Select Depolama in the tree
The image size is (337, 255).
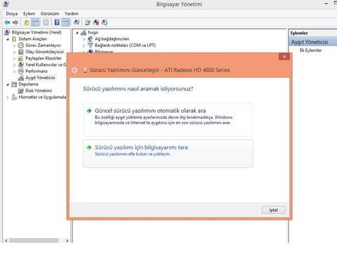click(28, 84)
